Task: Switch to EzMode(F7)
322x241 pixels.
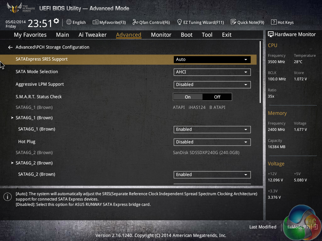Action: (x=298, y=227)
